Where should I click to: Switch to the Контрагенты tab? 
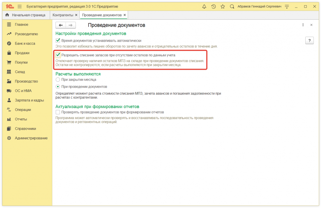coord(63,15)
